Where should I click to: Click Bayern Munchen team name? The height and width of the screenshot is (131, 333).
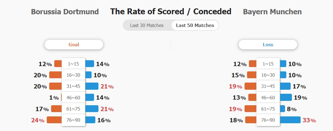click(x=272, y=11)
